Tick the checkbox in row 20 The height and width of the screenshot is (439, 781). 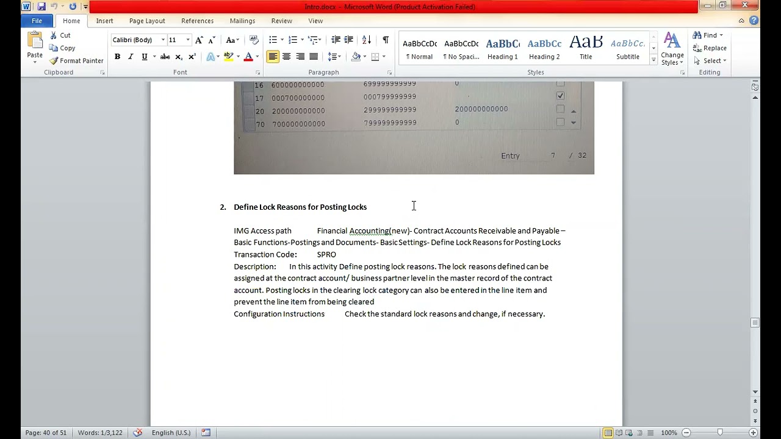[560, 109]
